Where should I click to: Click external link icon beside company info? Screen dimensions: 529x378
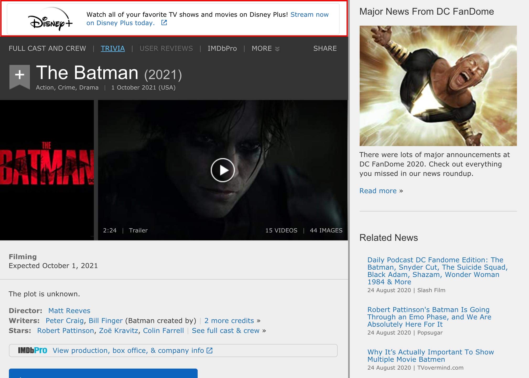209,350
